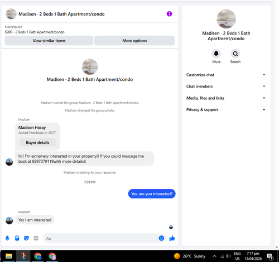Viewport: 279px width, 262px height.
Task: Click seen-receipt avatar under last message
Action: point(171,227)
